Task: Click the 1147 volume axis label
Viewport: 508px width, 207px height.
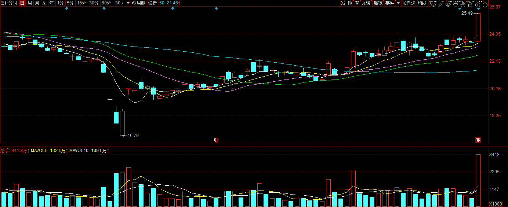Action: (495, 189)
